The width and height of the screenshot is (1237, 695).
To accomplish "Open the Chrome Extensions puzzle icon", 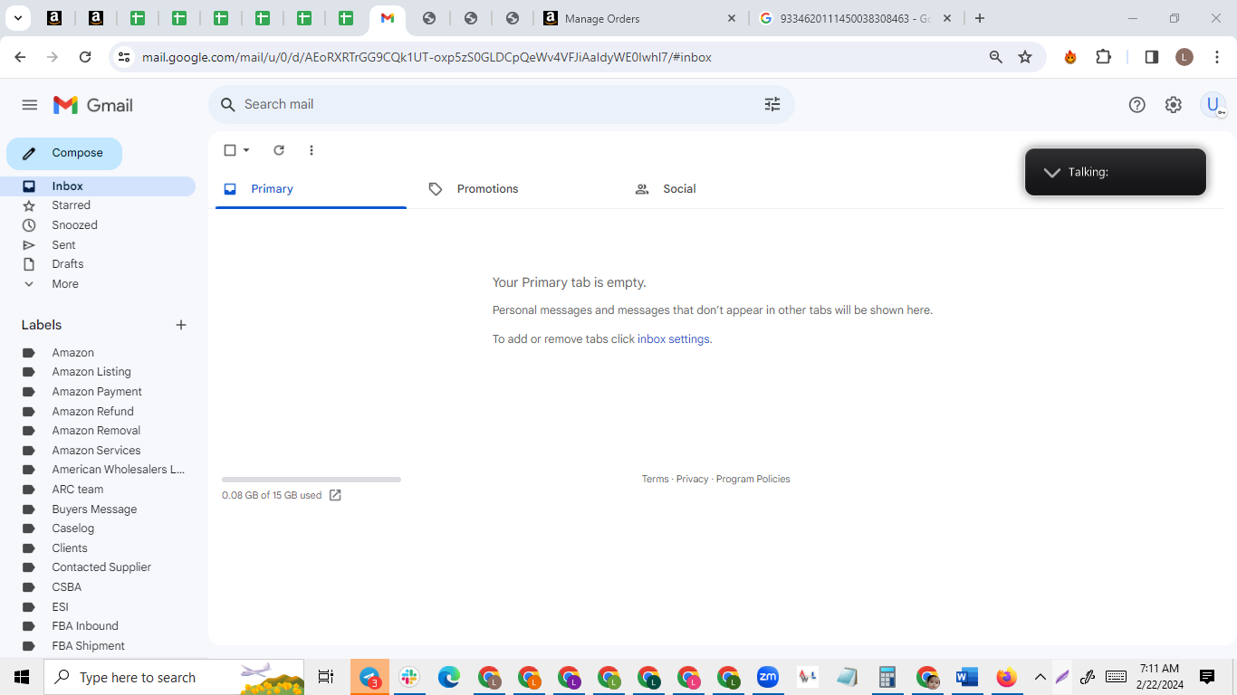I will (1103, 57).
